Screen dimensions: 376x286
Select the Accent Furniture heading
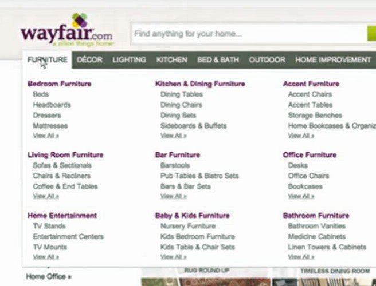[x=311, y=84]
